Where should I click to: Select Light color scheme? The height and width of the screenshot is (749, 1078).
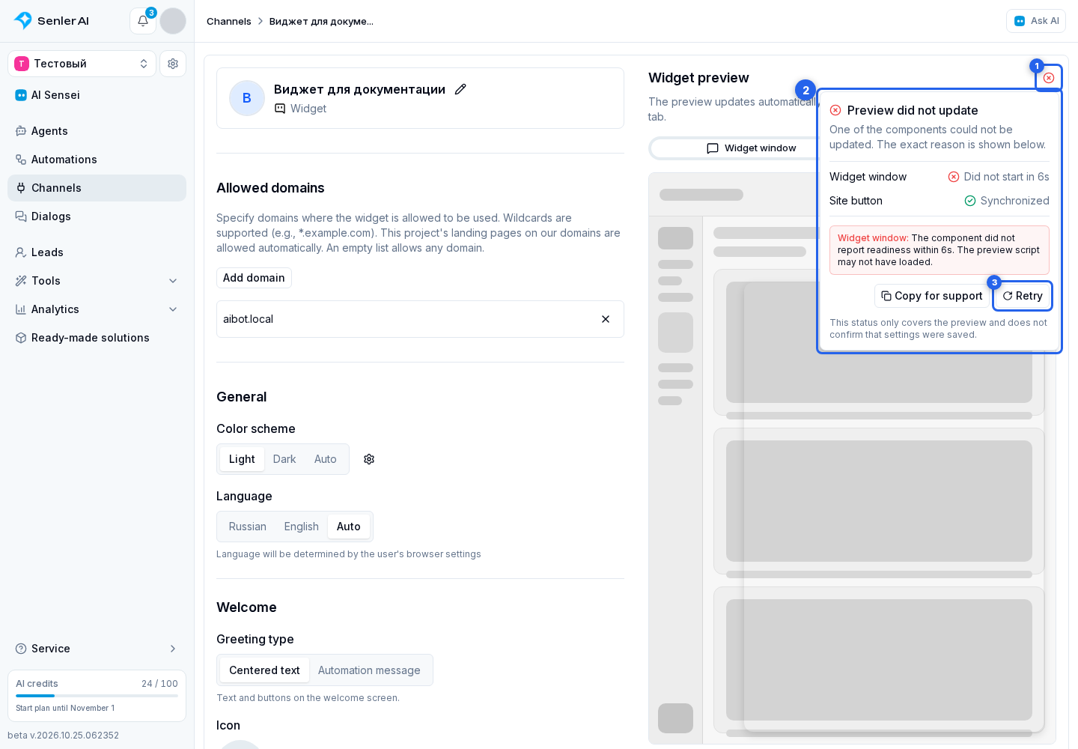tap(242, 459)
